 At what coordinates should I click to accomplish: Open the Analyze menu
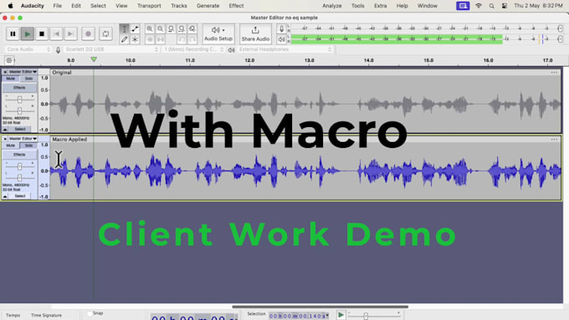tap(332, 6)
